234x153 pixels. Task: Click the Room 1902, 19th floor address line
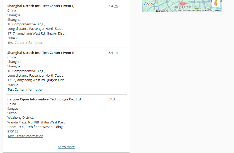(35, 127)
